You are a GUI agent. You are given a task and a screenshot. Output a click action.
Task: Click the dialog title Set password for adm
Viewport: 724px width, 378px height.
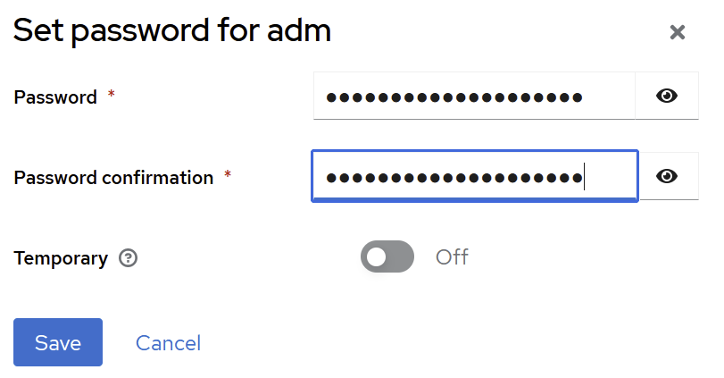(x=172, y=31)
